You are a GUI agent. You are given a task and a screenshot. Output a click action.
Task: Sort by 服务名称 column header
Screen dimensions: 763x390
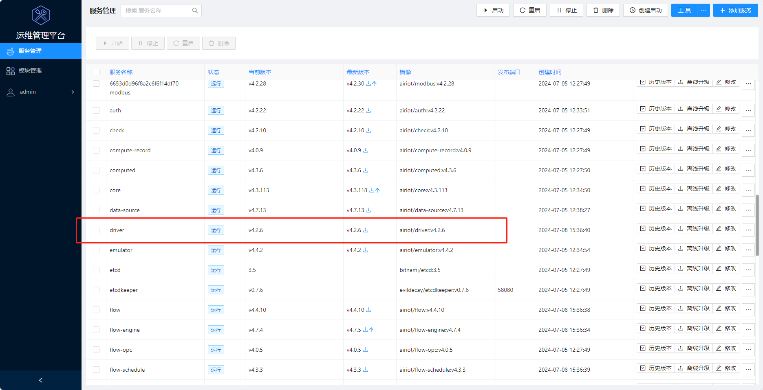[x=121, y=72]
